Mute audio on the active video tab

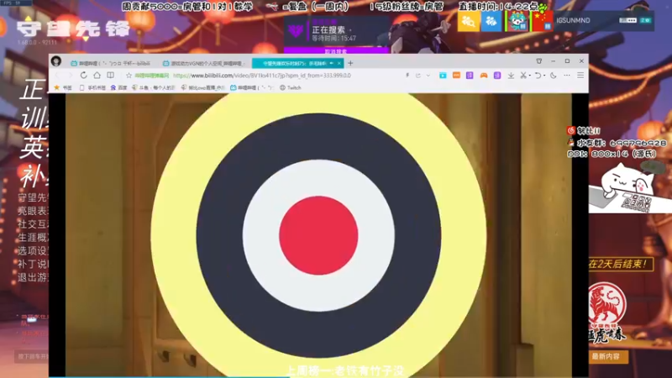[x=331, y=64]
